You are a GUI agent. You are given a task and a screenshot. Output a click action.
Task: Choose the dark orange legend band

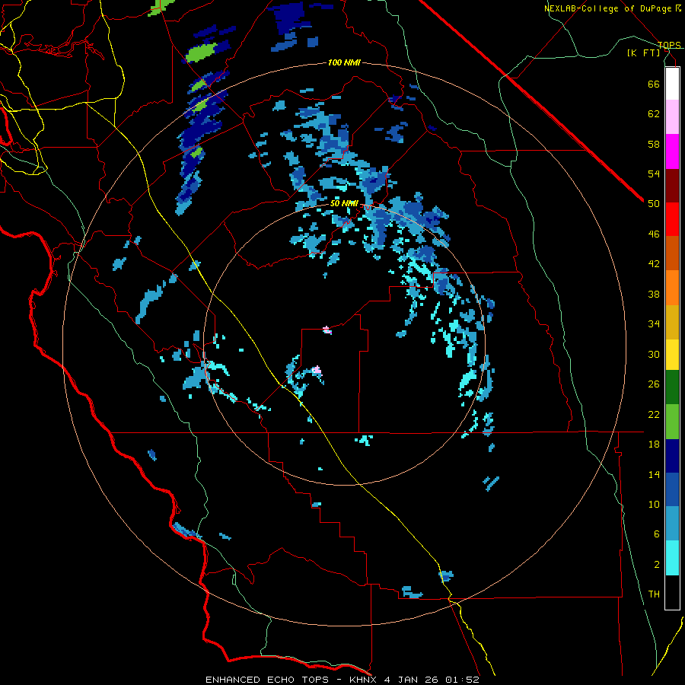click(672, 253)
